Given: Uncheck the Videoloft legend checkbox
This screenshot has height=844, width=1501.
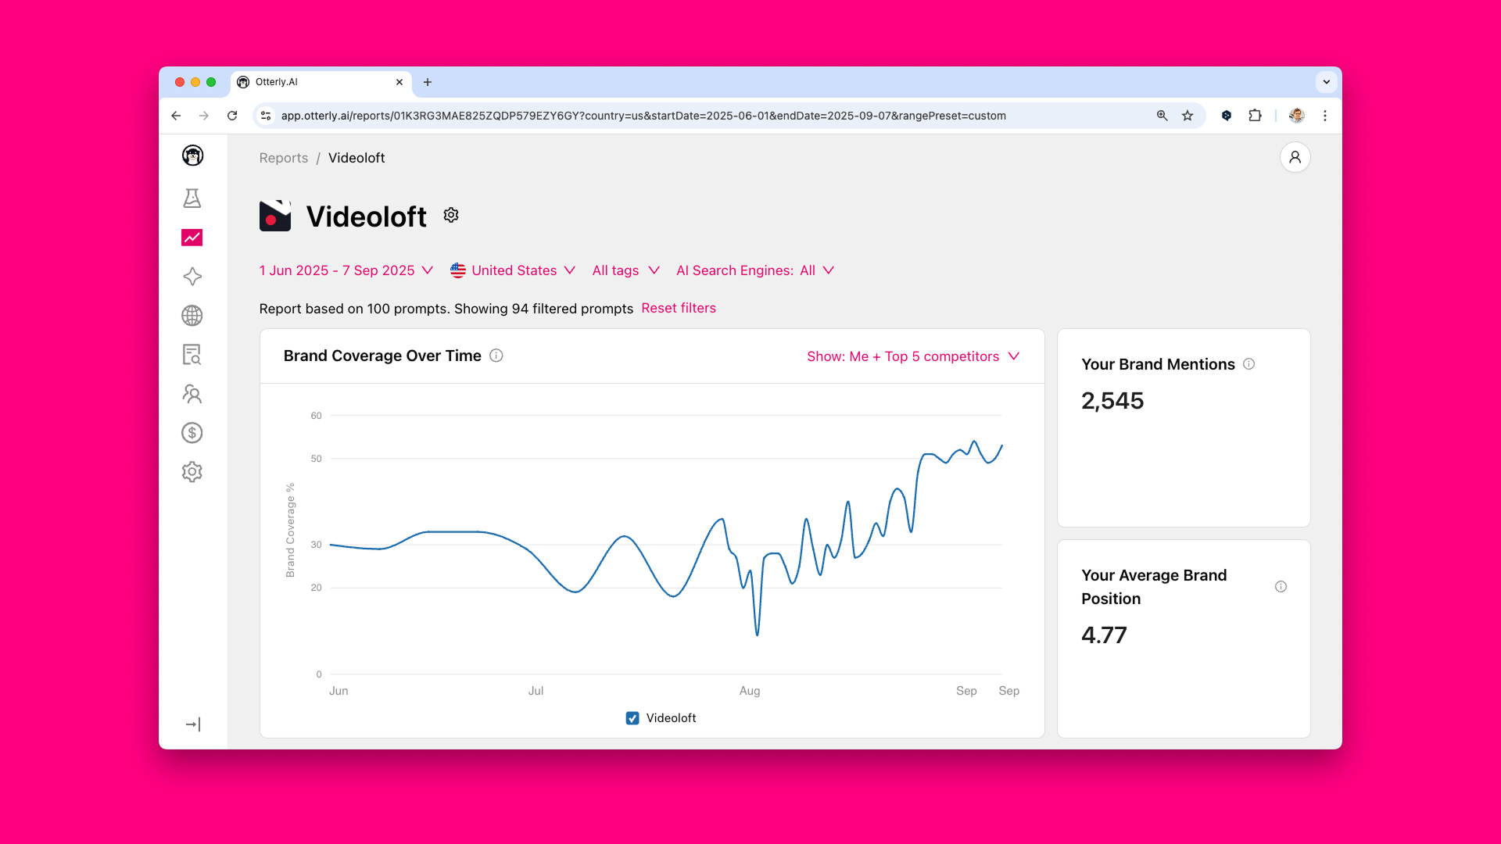Looking at the screenshot, I should [632, 718].
